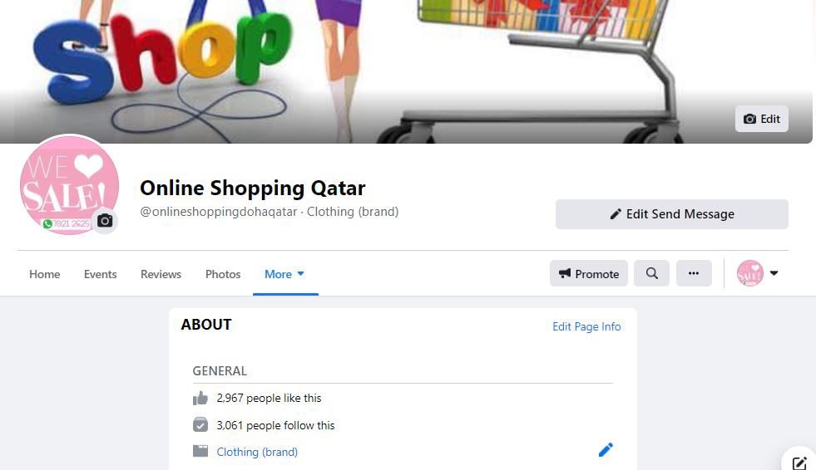Edit the cover photo
Viewport: 816px width, 470px height.
[x=761, y=119]
